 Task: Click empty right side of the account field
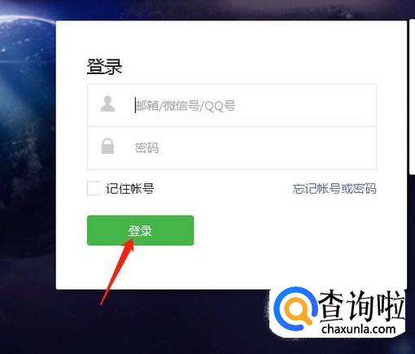click(307, 105)
